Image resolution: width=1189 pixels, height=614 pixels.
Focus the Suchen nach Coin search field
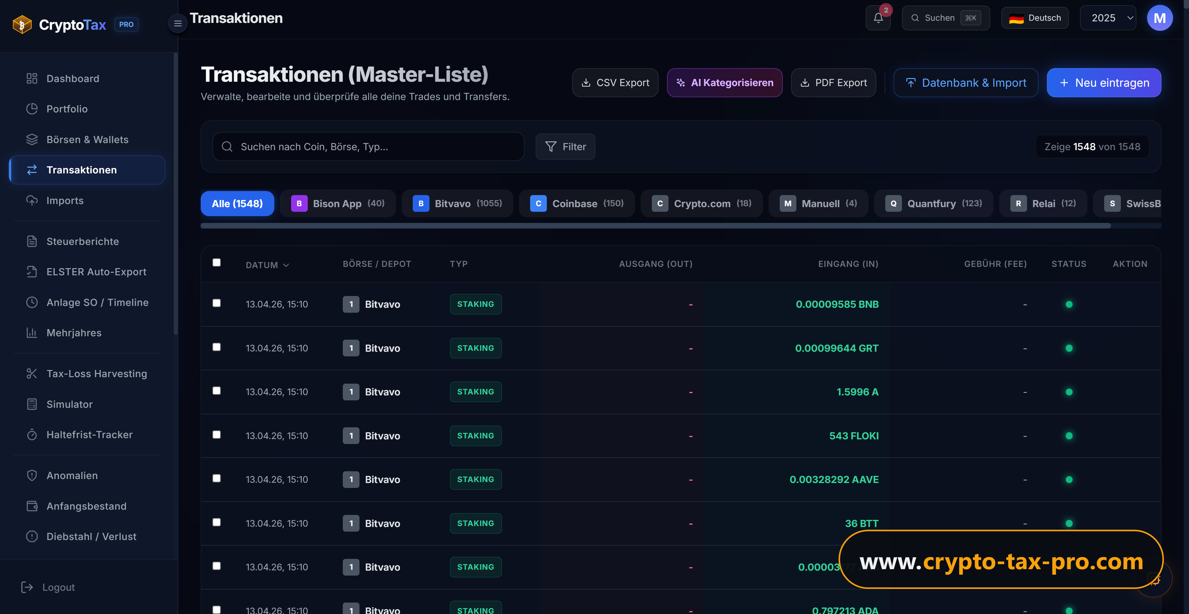[368, 147]
